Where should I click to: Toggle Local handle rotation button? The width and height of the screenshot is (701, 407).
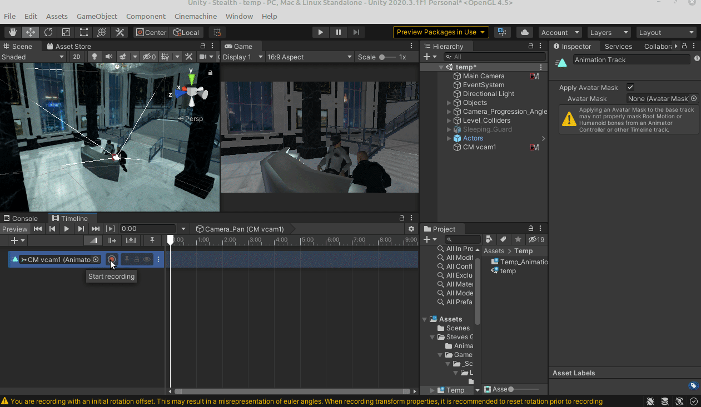(187, 32)
